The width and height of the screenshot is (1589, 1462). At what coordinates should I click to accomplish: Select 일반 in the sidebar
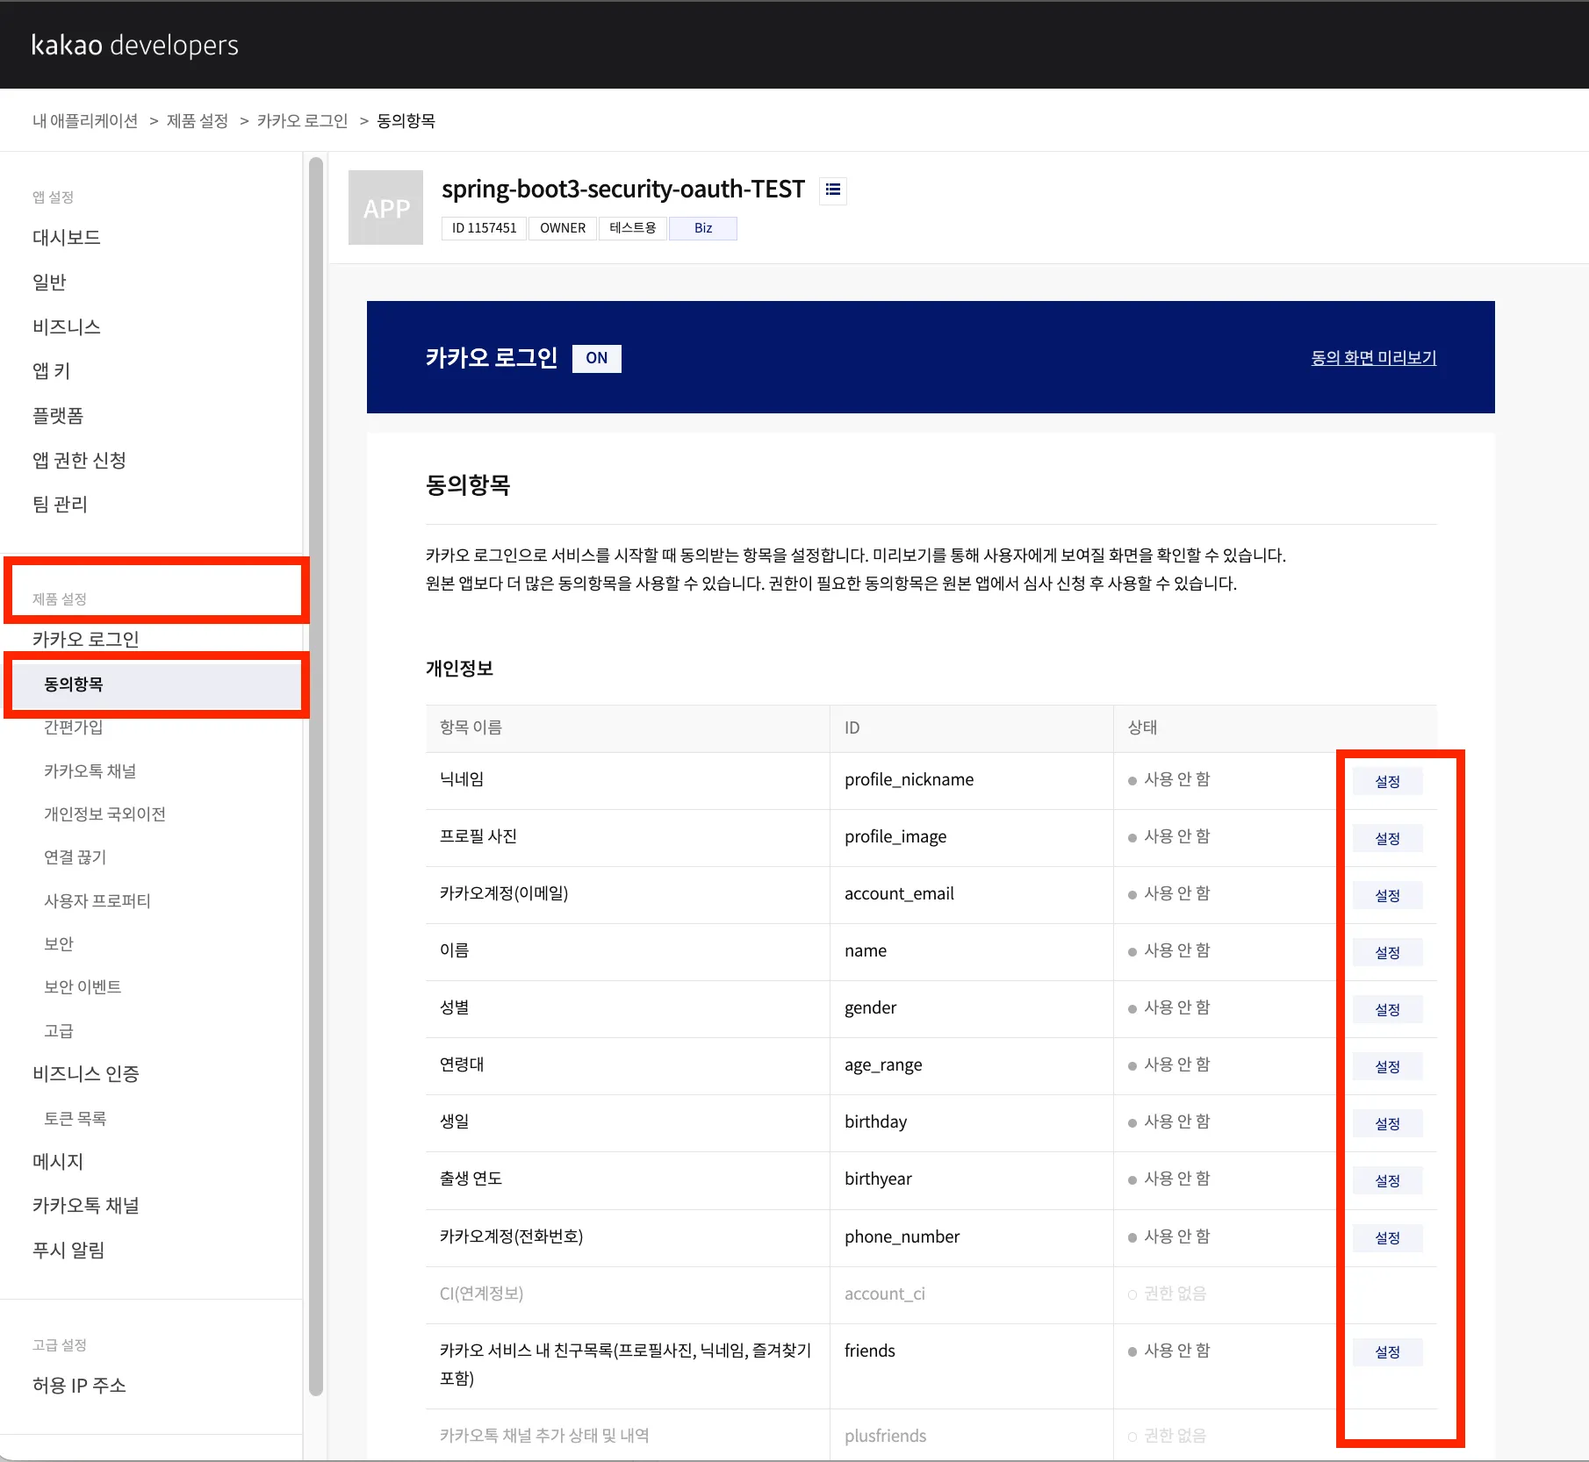tap(49, 283)
